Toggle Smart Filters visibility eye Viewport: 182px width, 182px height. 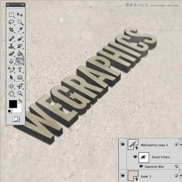pos(135,157)
